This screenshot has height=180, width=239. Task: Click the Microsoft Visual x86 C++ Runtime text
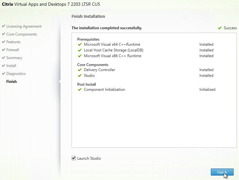click(112, 56)
